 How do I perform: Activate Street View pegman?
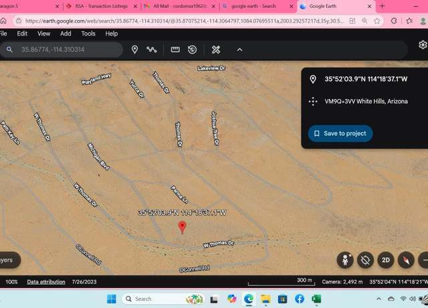click(x=345, y=260)
